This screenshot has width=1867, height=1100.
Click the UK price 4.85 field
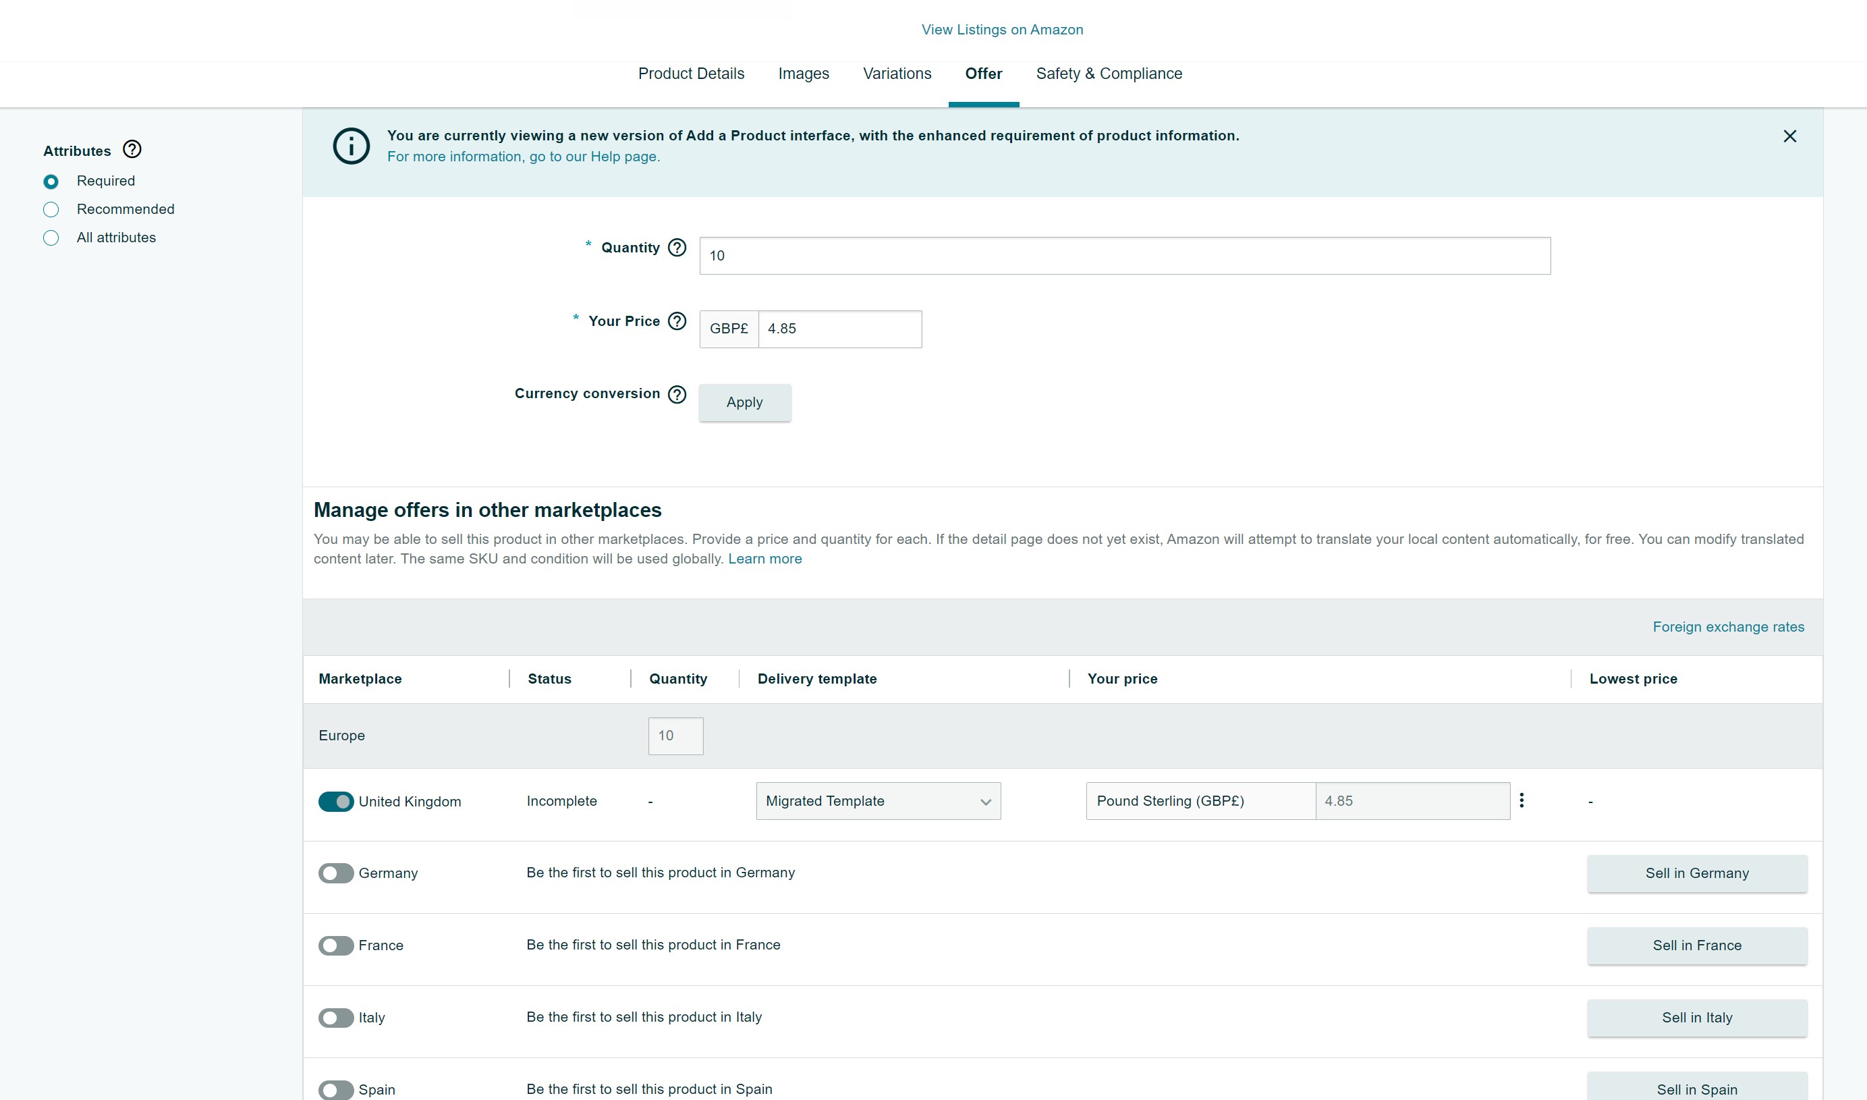click(x=1413, y=801)
